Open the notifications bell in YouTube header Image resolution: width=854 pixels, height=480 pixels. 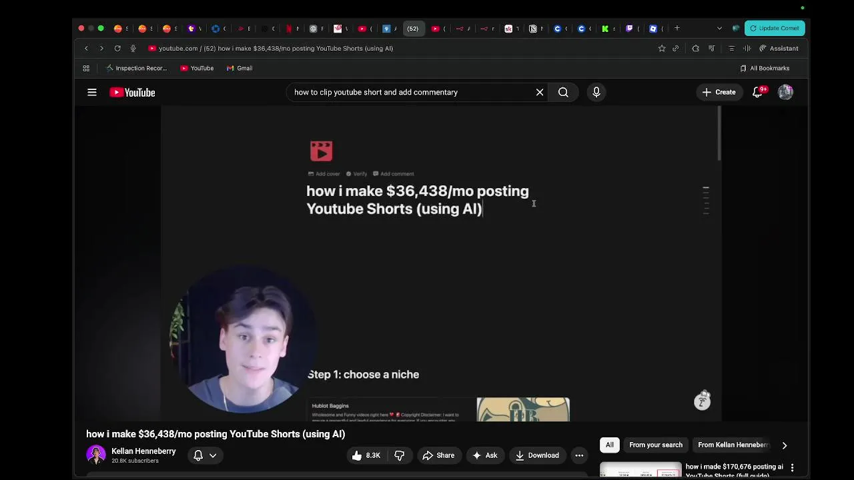point(758,93)
